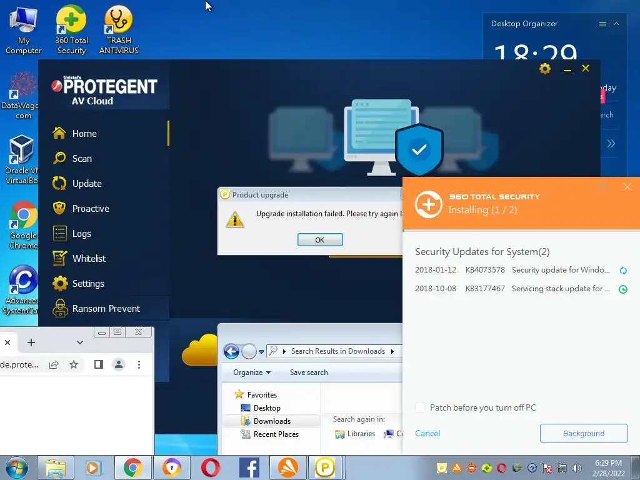Click the 360 Total Security plus logo
This screenshot has width=640, height=480.
click(x=428, y=204)
